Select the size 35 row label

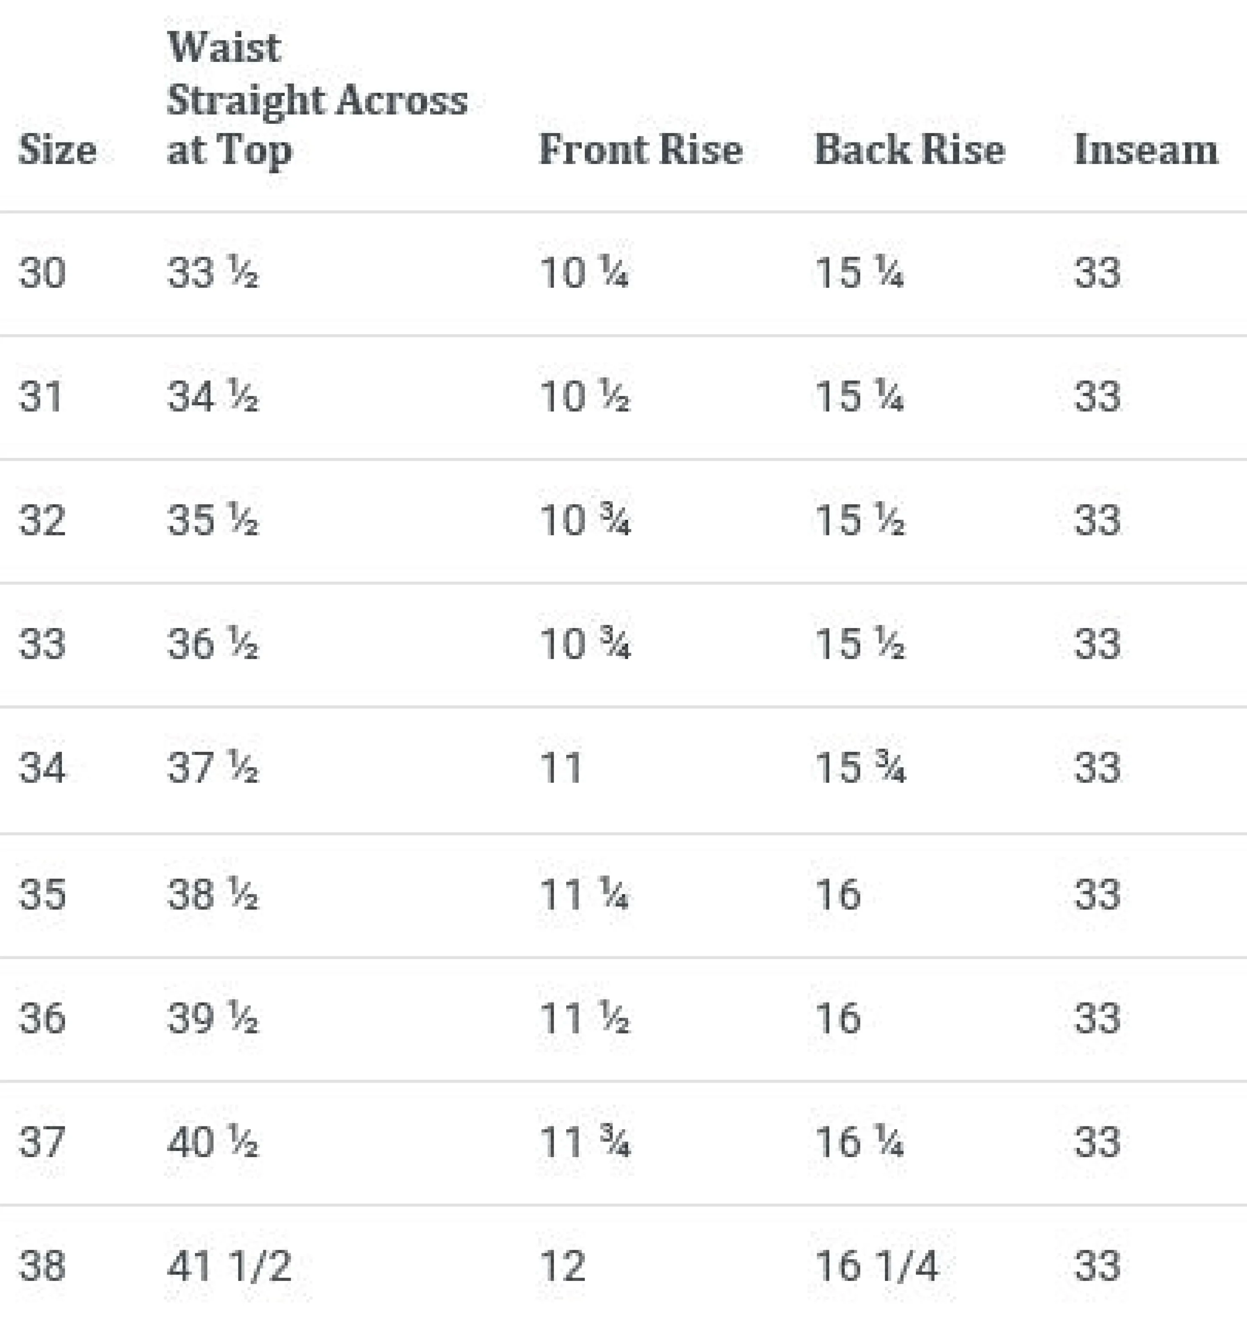pos(42,894)
